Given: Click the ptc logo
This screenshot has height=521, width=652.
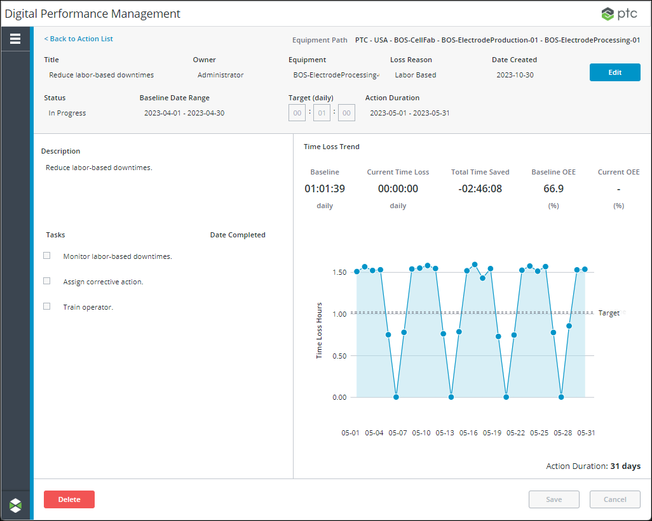Looking at the screenshot, I should tap(618, 13).
